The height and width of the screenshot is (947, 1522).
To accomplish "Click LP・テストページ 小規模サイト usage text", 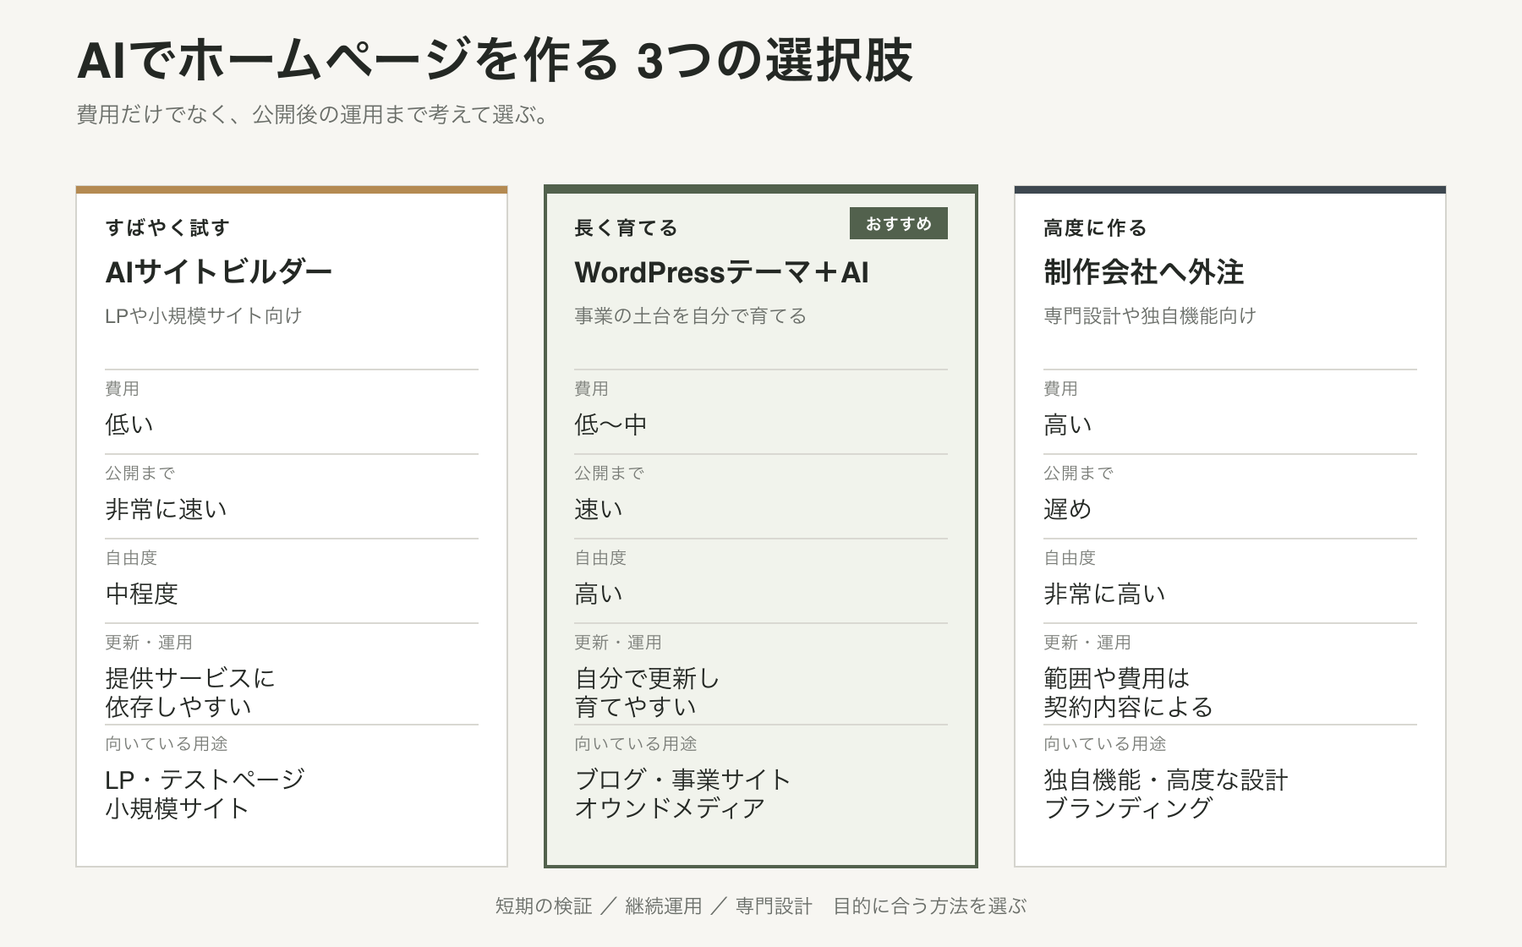I will point(205,794).
